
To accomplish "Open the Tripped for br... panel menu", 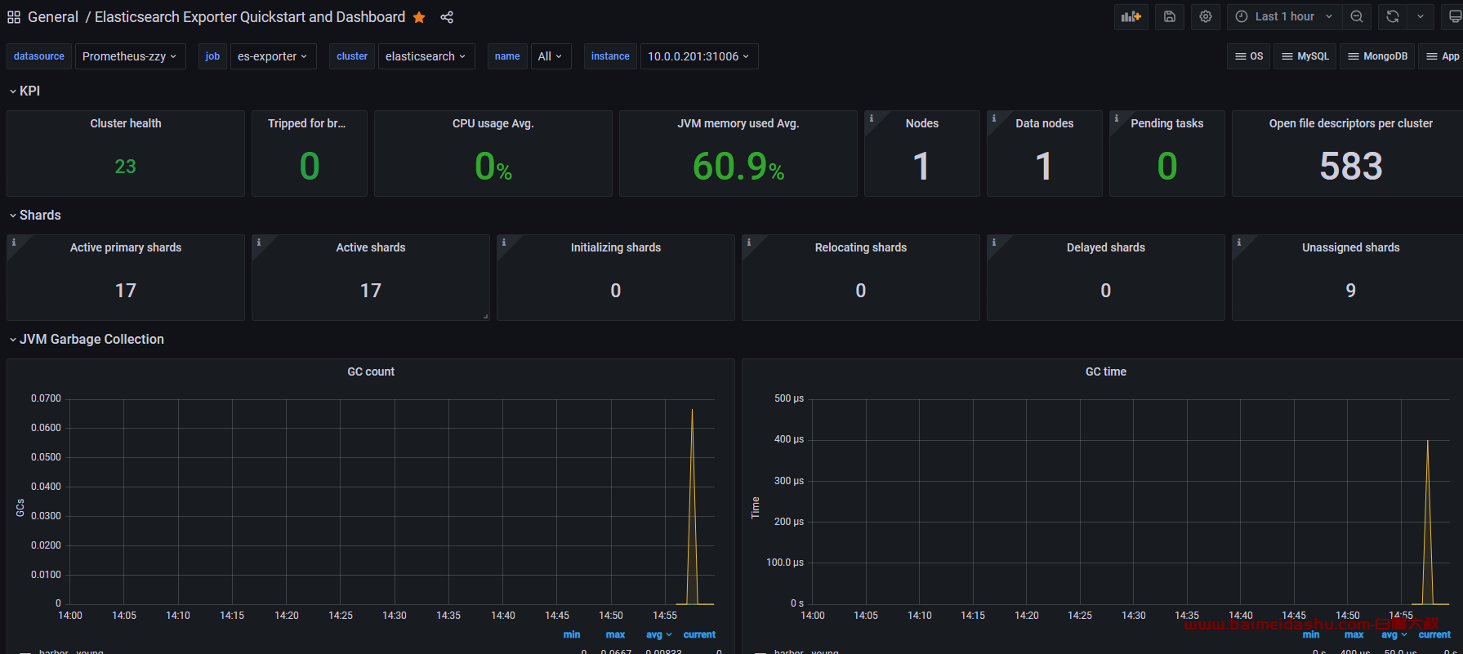I will tap(307, 123).
